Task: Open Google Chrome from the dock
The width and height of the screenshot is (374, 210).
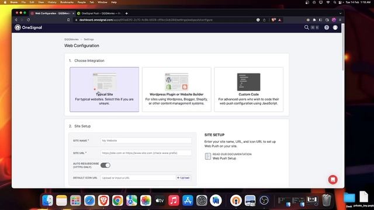Action: point(117,201)
